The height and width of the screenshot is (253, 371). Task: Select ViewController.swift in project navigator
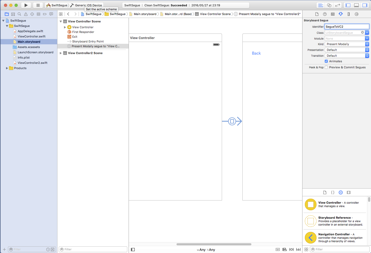[x=31, y=36]
